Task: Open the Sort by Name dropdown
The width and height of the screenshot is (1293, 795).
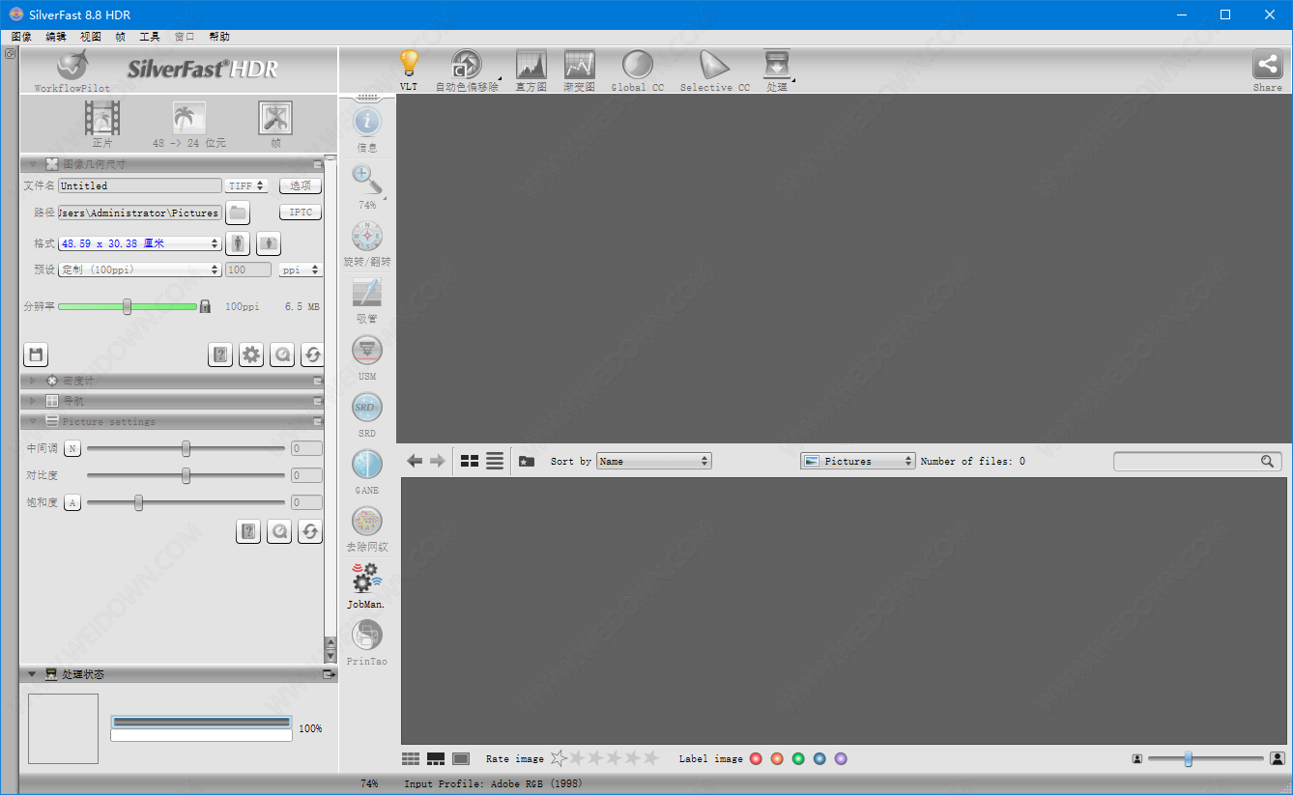Action: click(654, 461)
